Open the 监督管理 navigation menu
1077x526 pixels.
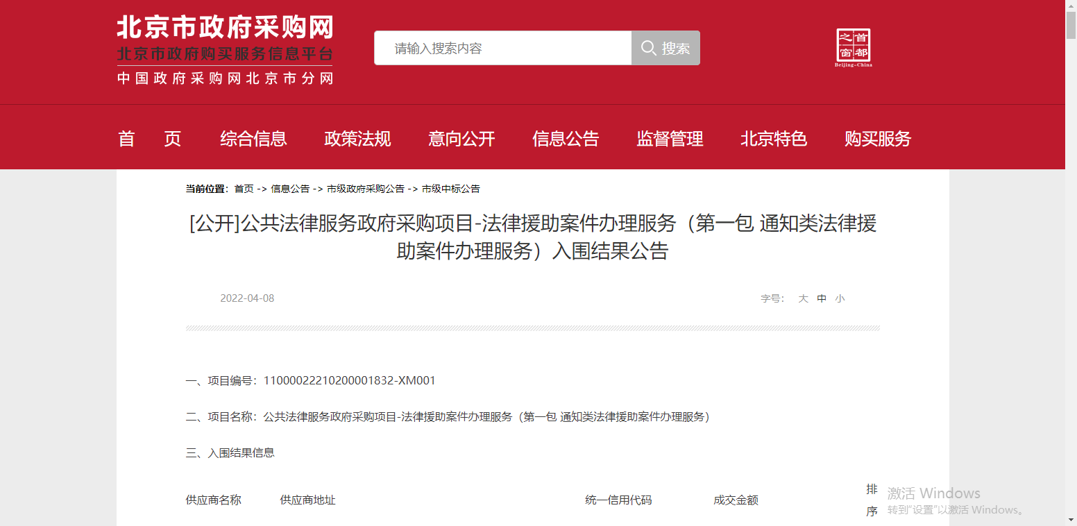[670, 139]
